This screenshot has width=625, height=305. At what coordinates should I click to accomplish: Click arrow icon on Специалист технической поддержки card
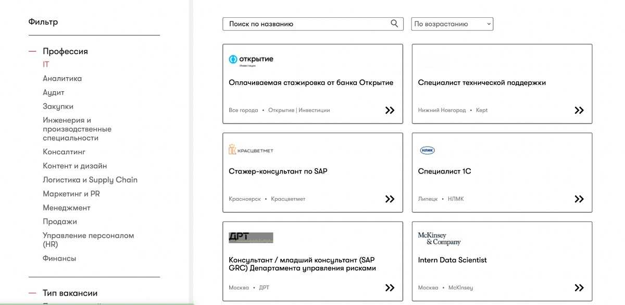coord(579,110)
